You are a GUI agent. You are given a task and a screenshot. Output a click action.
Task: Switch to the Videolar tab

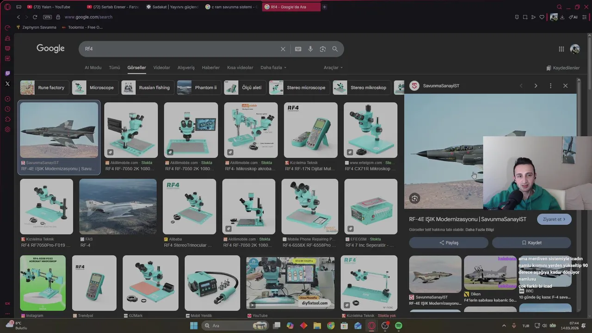(x=162, y=68)
